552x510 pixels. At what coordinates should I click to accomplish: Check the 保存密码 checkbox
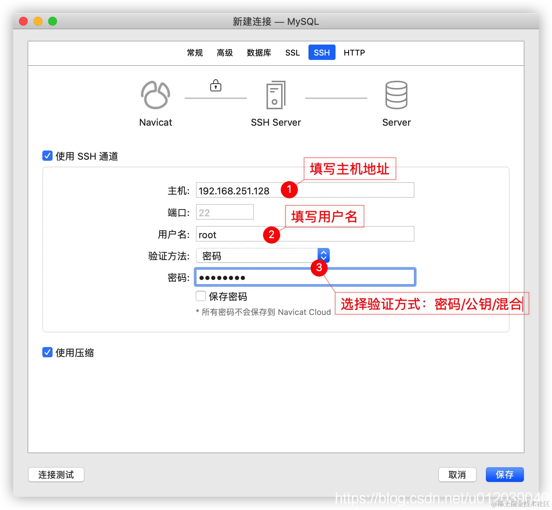click(x=201, y=296)
